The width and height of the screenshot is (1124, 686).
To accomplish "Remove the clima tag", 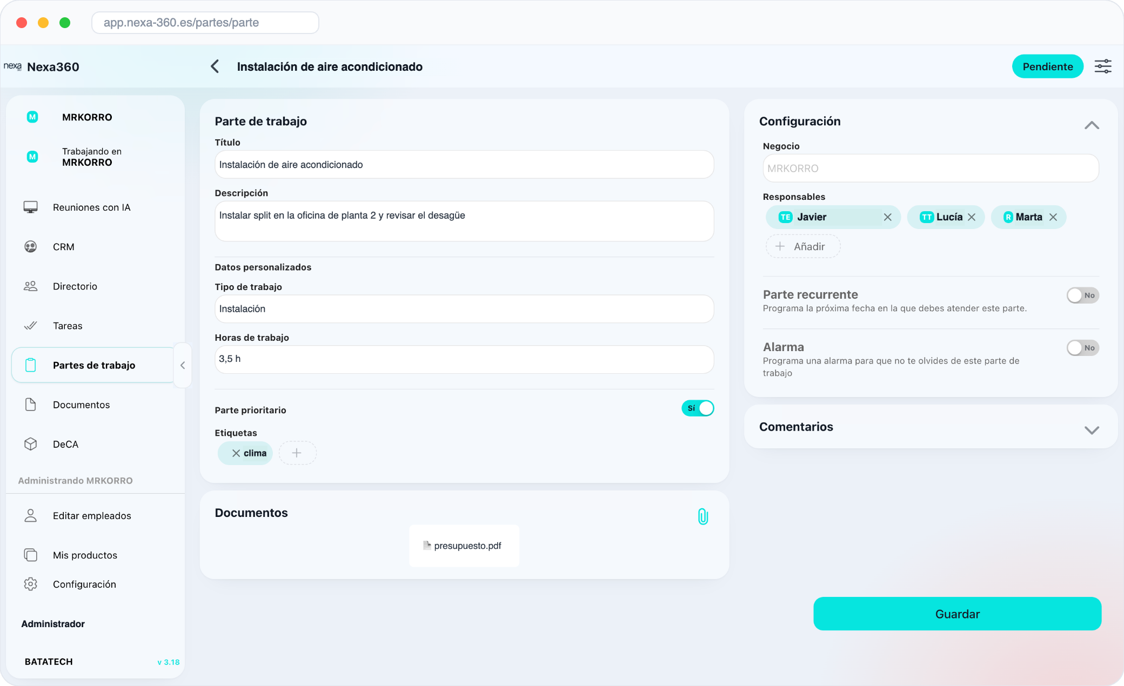I will 236,453.
